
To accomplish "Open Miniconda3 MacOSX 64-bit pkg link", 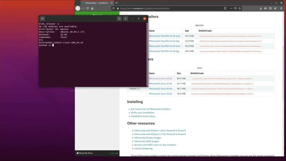I will click(x=164, y=41).
